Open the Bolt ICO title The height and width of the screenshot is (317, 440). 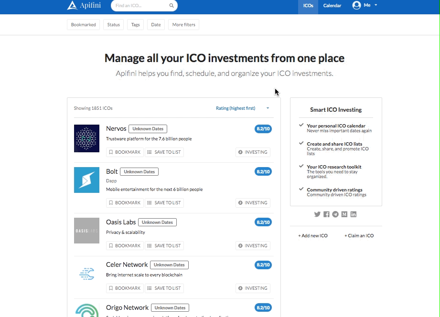112,171
